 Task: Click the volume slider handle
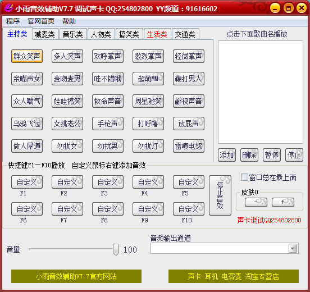click(116, 249)
